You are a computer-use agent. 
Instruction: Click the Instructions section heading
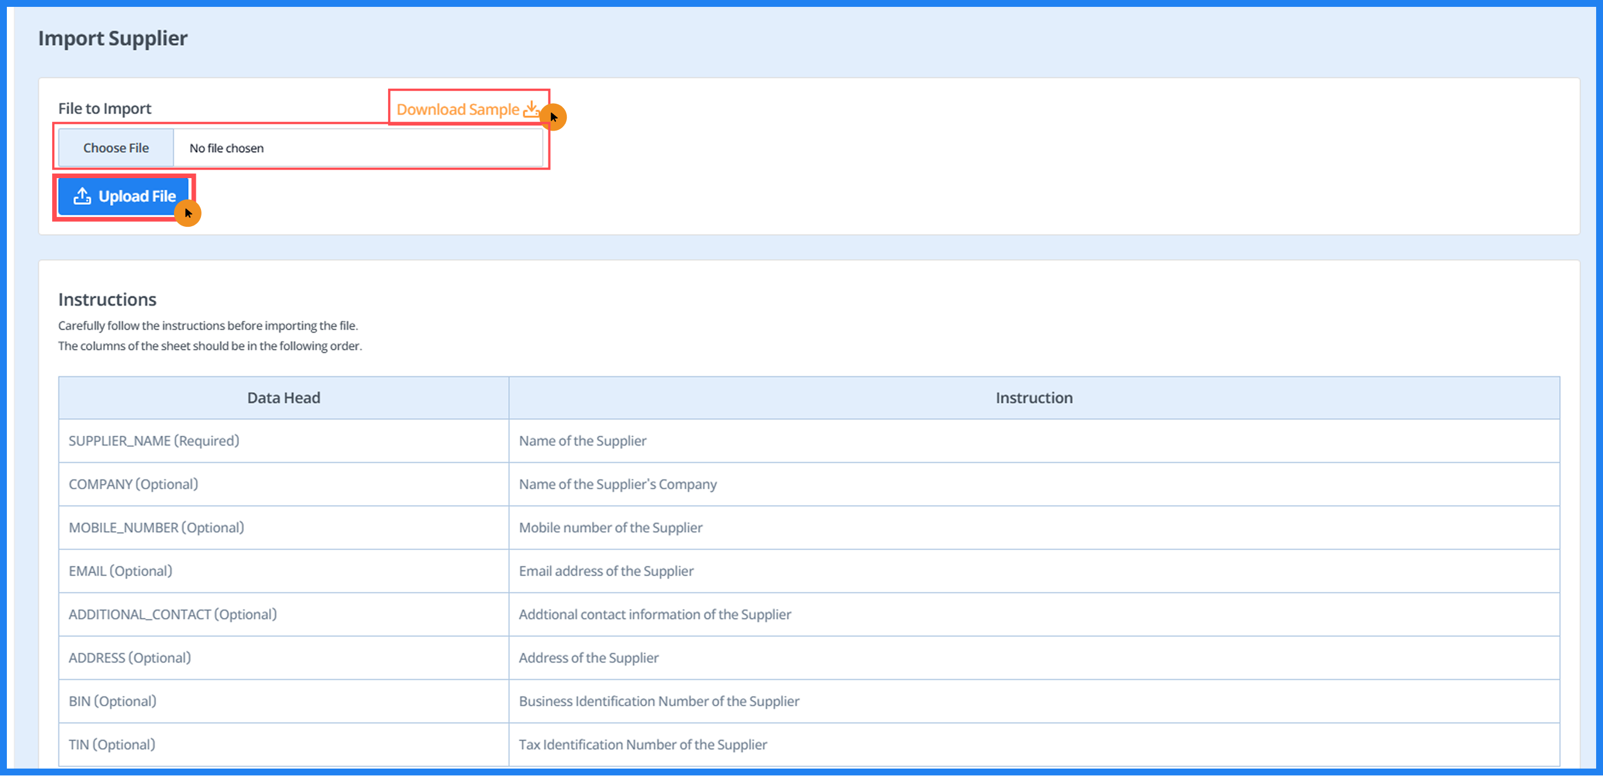click(x=107, y=300)
